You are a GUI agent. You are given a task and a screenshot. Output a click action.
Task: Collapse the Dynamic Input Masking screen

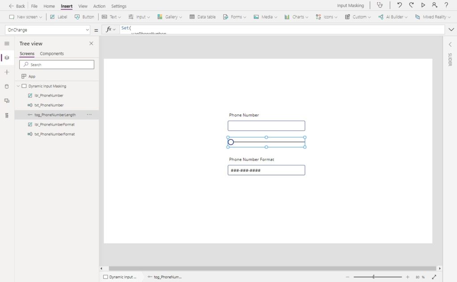click(x=18, y=86)
